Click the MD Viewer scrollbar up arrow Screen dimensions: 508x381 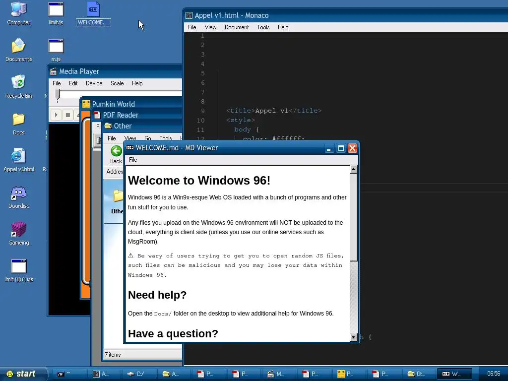[x=353, y=170]
